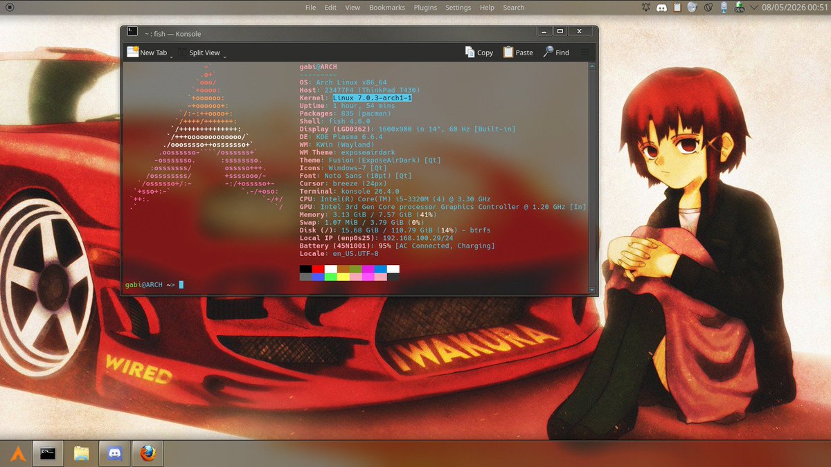831x467 pixels.
Task: Minimize the Konsole window
Action: click(x=544, y=32)
